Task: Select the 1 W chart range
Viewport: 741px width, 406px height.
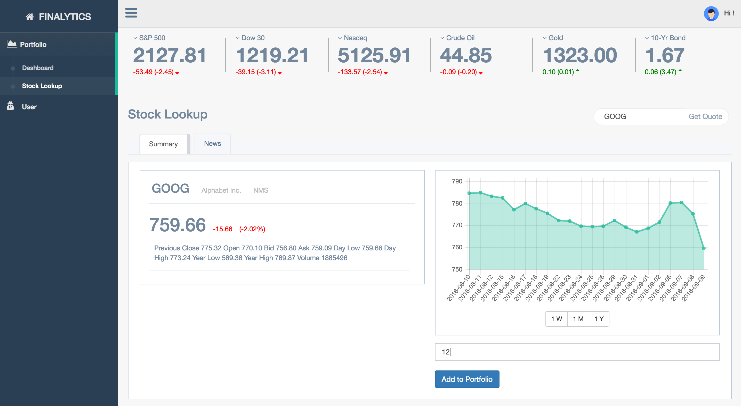Action: click(556, 319)
